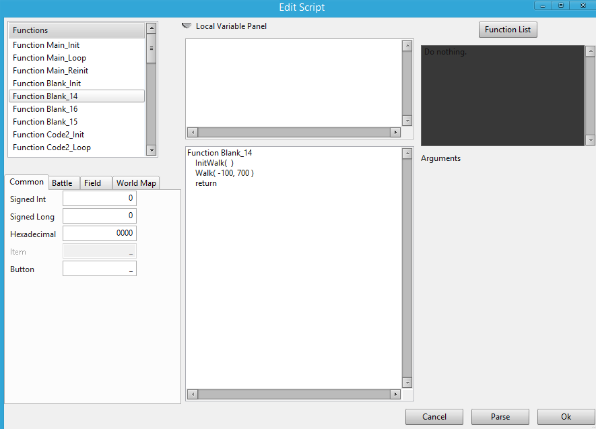The image size is (596, 429).
Task: Select Function Blank_16 in list
Action: (x=76, y=109)
